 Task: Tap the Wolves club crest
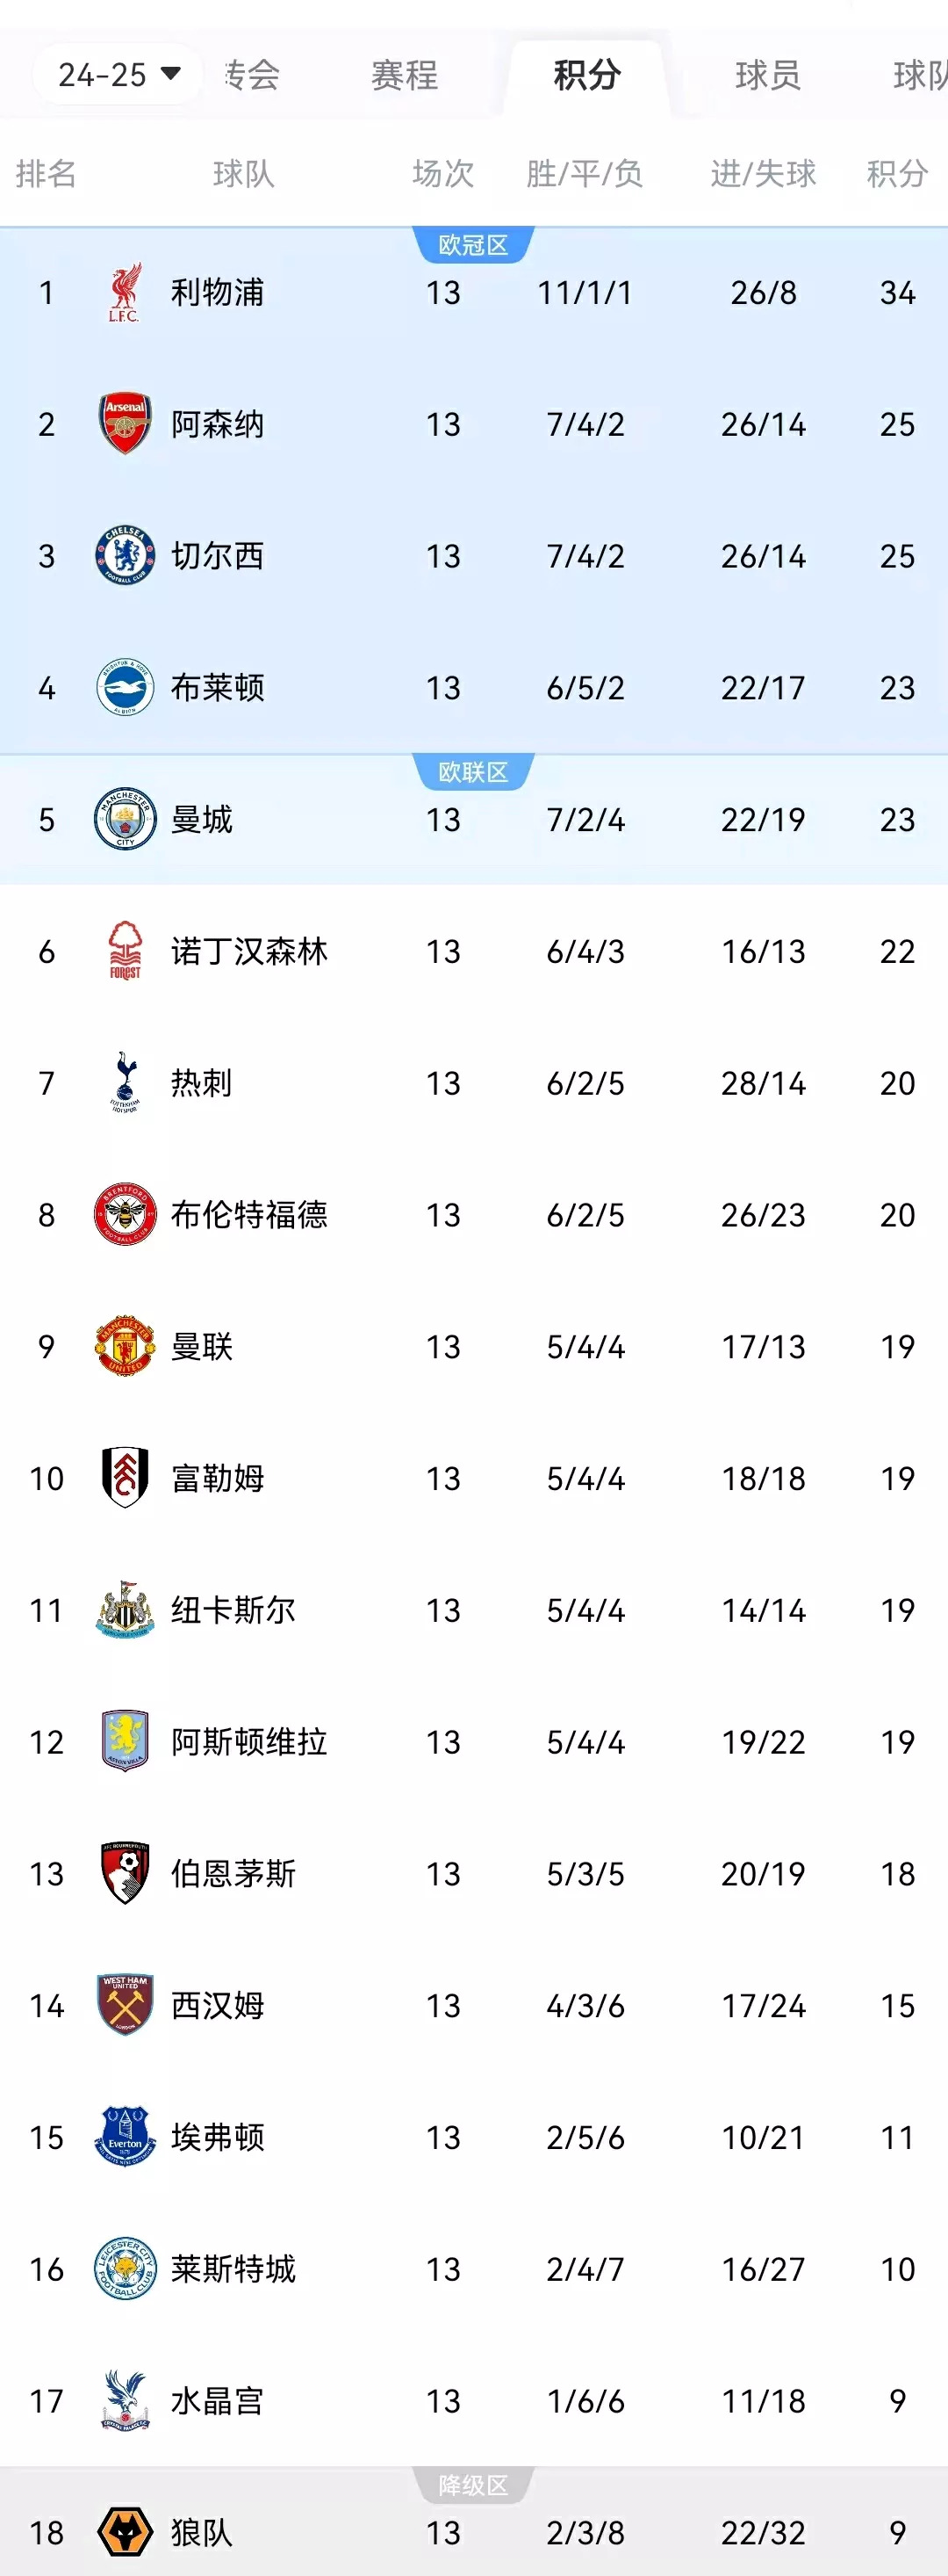(125, 2532)
